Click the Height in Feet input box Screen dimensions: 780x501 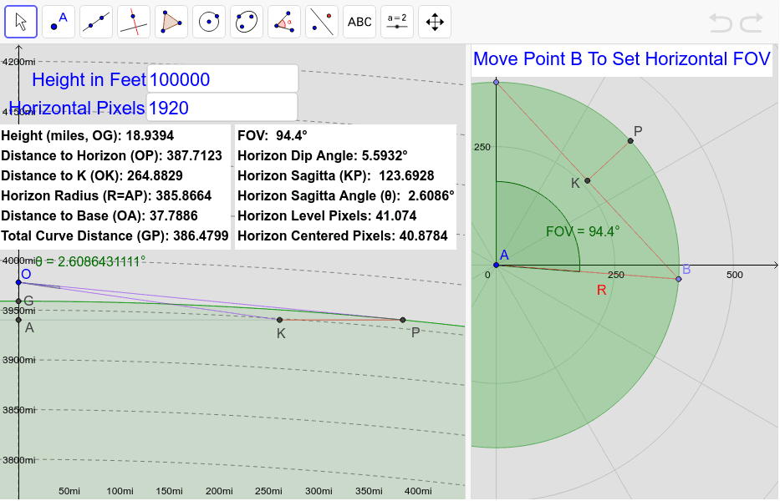pos(222,78)
